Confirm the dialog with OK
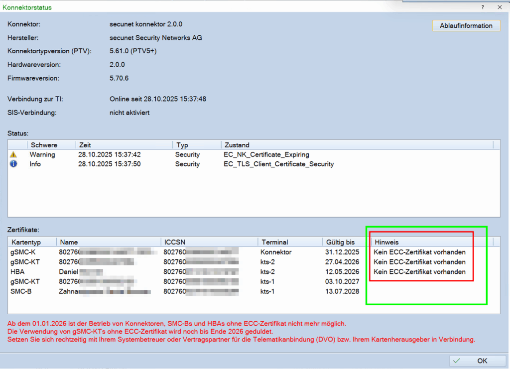This screenshot has height=369, width=510. point(475,361)
